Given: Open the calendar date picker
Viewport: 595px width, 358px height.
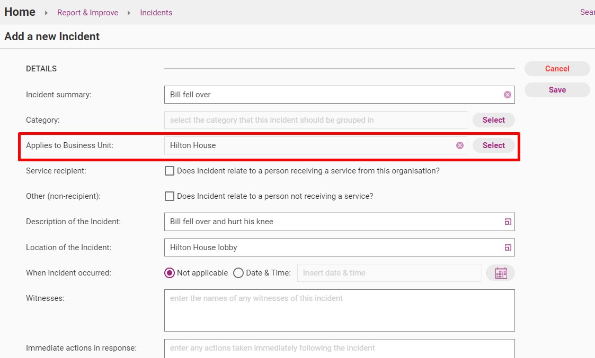Looking at the screenshot, I should 501,273.
